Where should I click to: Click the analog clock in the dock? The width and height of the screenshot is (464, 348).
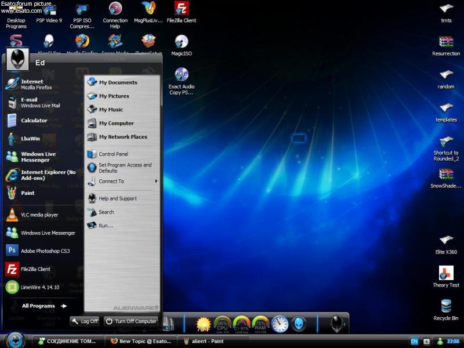[280, 324]
